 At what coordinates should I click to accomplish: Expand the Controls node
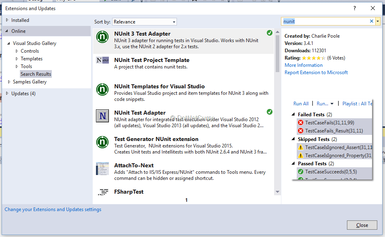pos(17,51)
